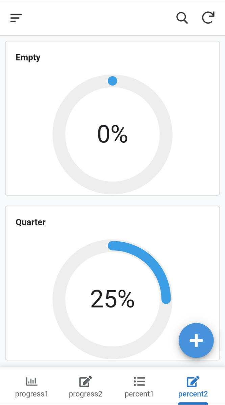Tap the edit icon above progress2
The width and height of the screenshot is (225, 405).
85,381
